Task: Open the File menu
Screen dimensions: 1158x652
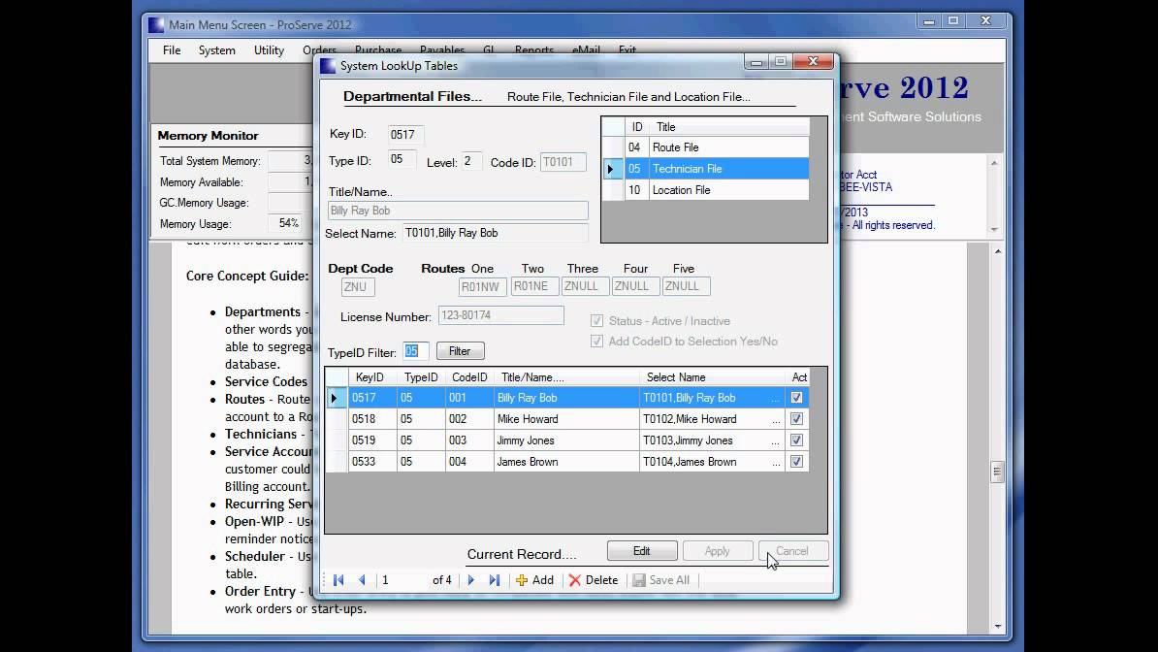Action: point(172,50)
